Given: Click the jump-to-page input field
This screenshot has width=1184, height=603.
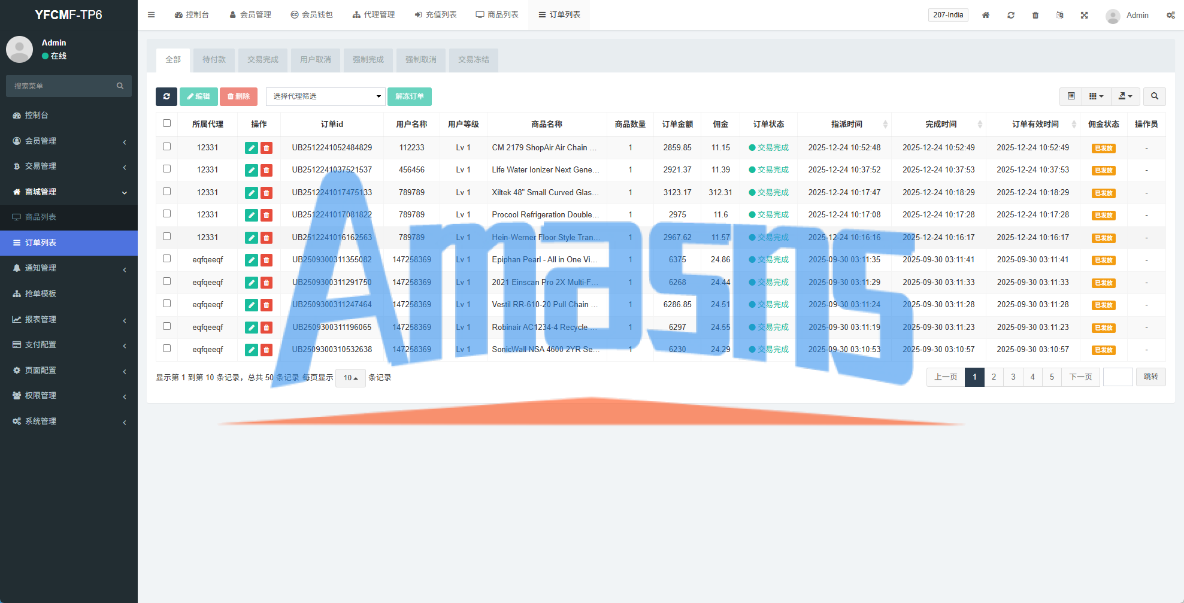Looking at the screenshot, I should point(1118,377).
